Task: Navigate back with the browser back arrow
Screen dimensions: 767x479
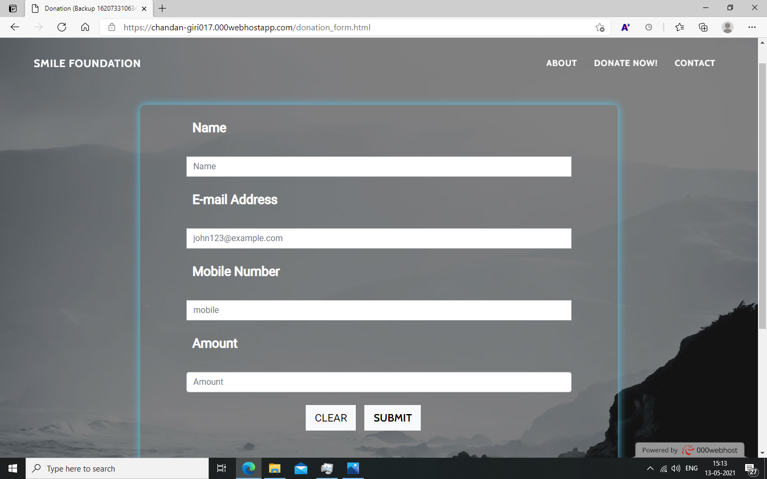Action: [x=14, y=27]
